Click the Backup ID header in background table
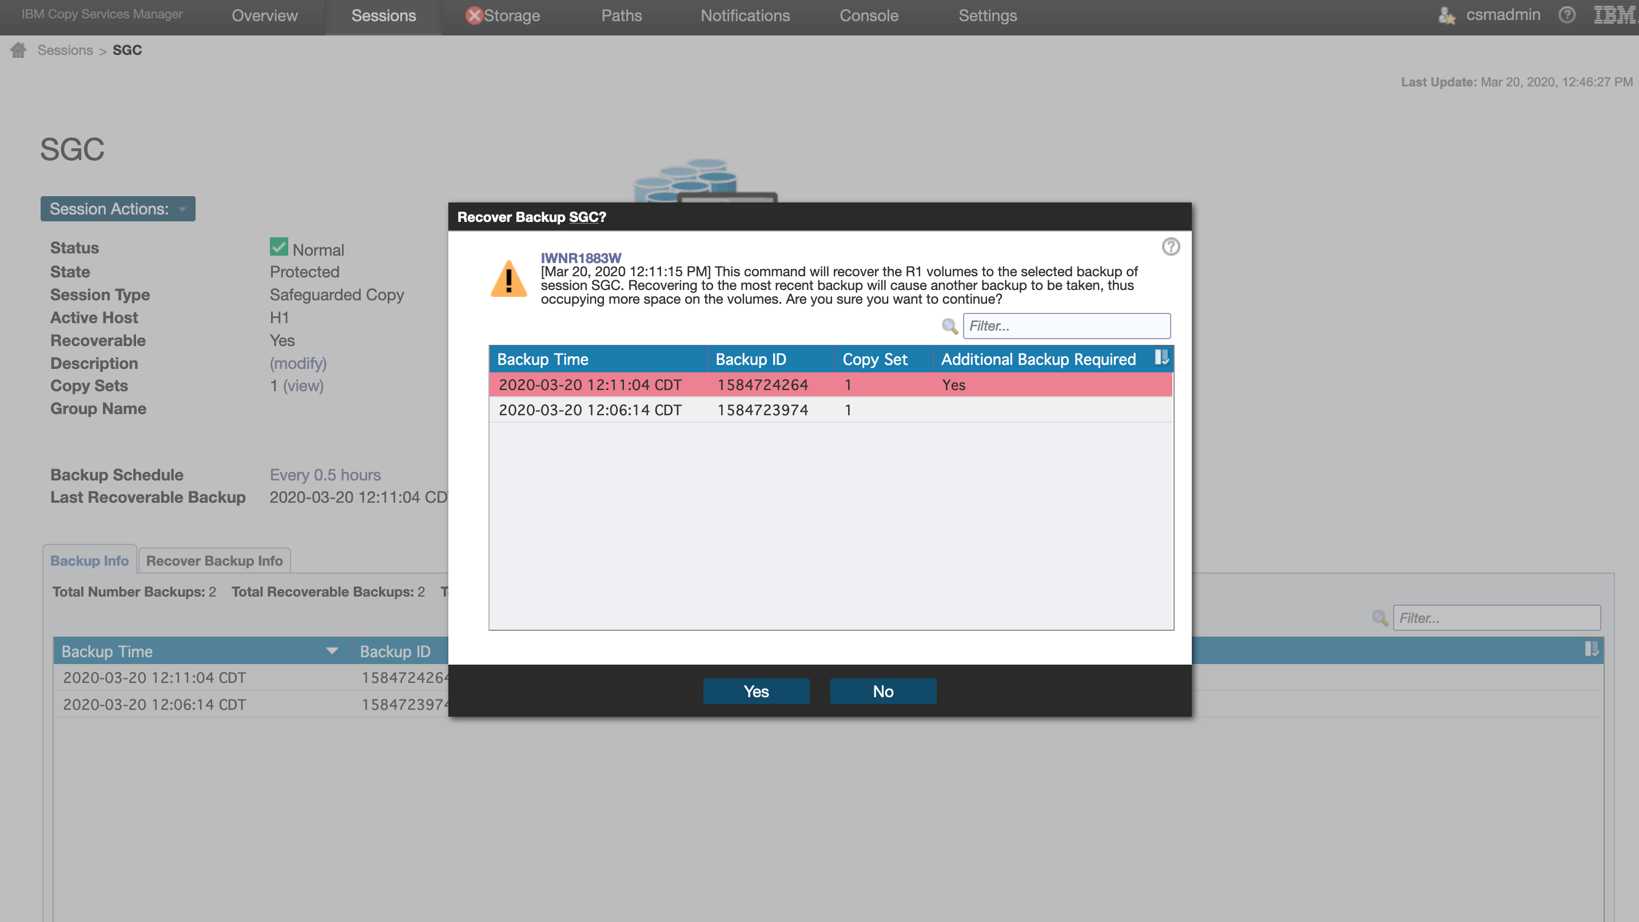 tap(395, 651)
